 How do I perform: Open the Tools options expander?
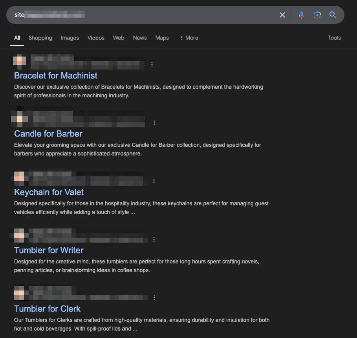(334, 38)
